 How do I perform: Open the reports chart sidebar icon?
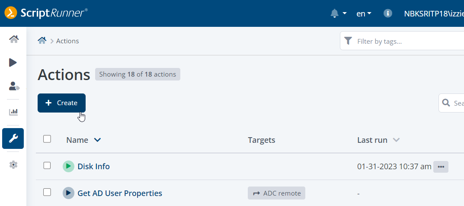13,112
